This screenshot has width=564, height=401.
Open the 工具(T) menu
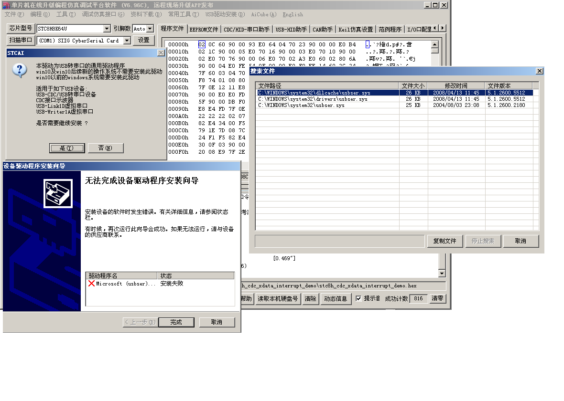[x=66, y=14]
